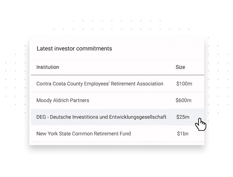Open the Moody Aldrich Partners entry
233x177 pixels.
pyautogui.click(x=63, y=101)
